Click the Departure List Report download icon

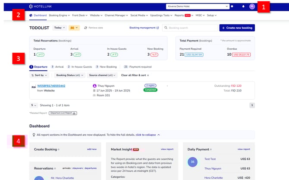(75, 113)
